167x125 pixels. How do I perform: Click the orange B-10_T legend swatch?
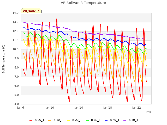50,120
